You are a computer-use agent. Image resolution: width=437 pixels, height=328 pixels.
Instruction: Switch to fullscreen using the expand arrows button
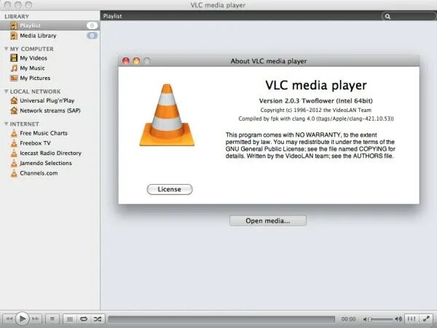coord(426,319)
